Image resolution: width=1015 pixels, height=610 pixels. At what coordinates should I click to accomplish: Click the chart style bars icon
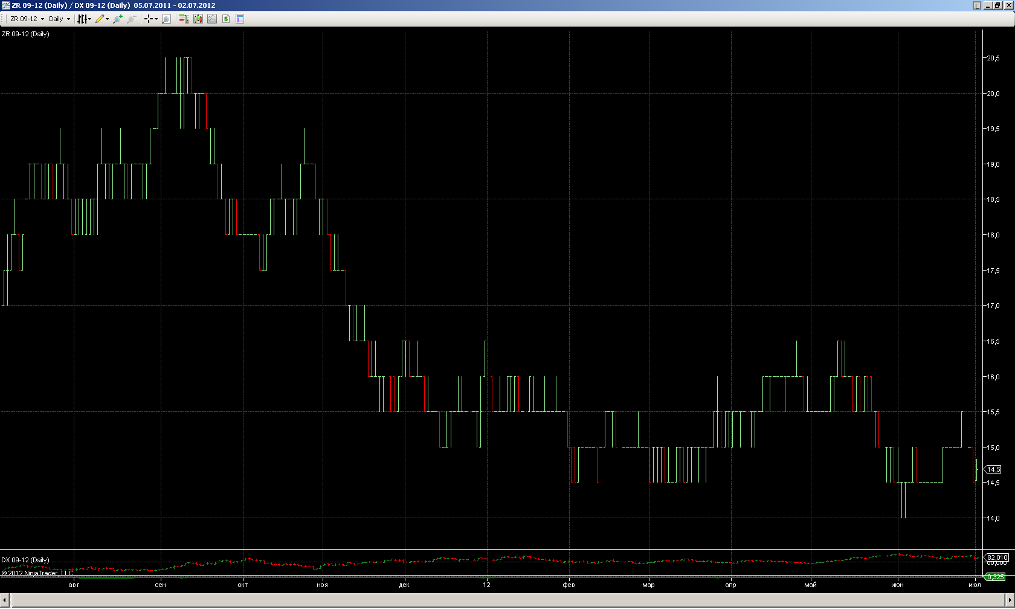click(x=82, y=19)
